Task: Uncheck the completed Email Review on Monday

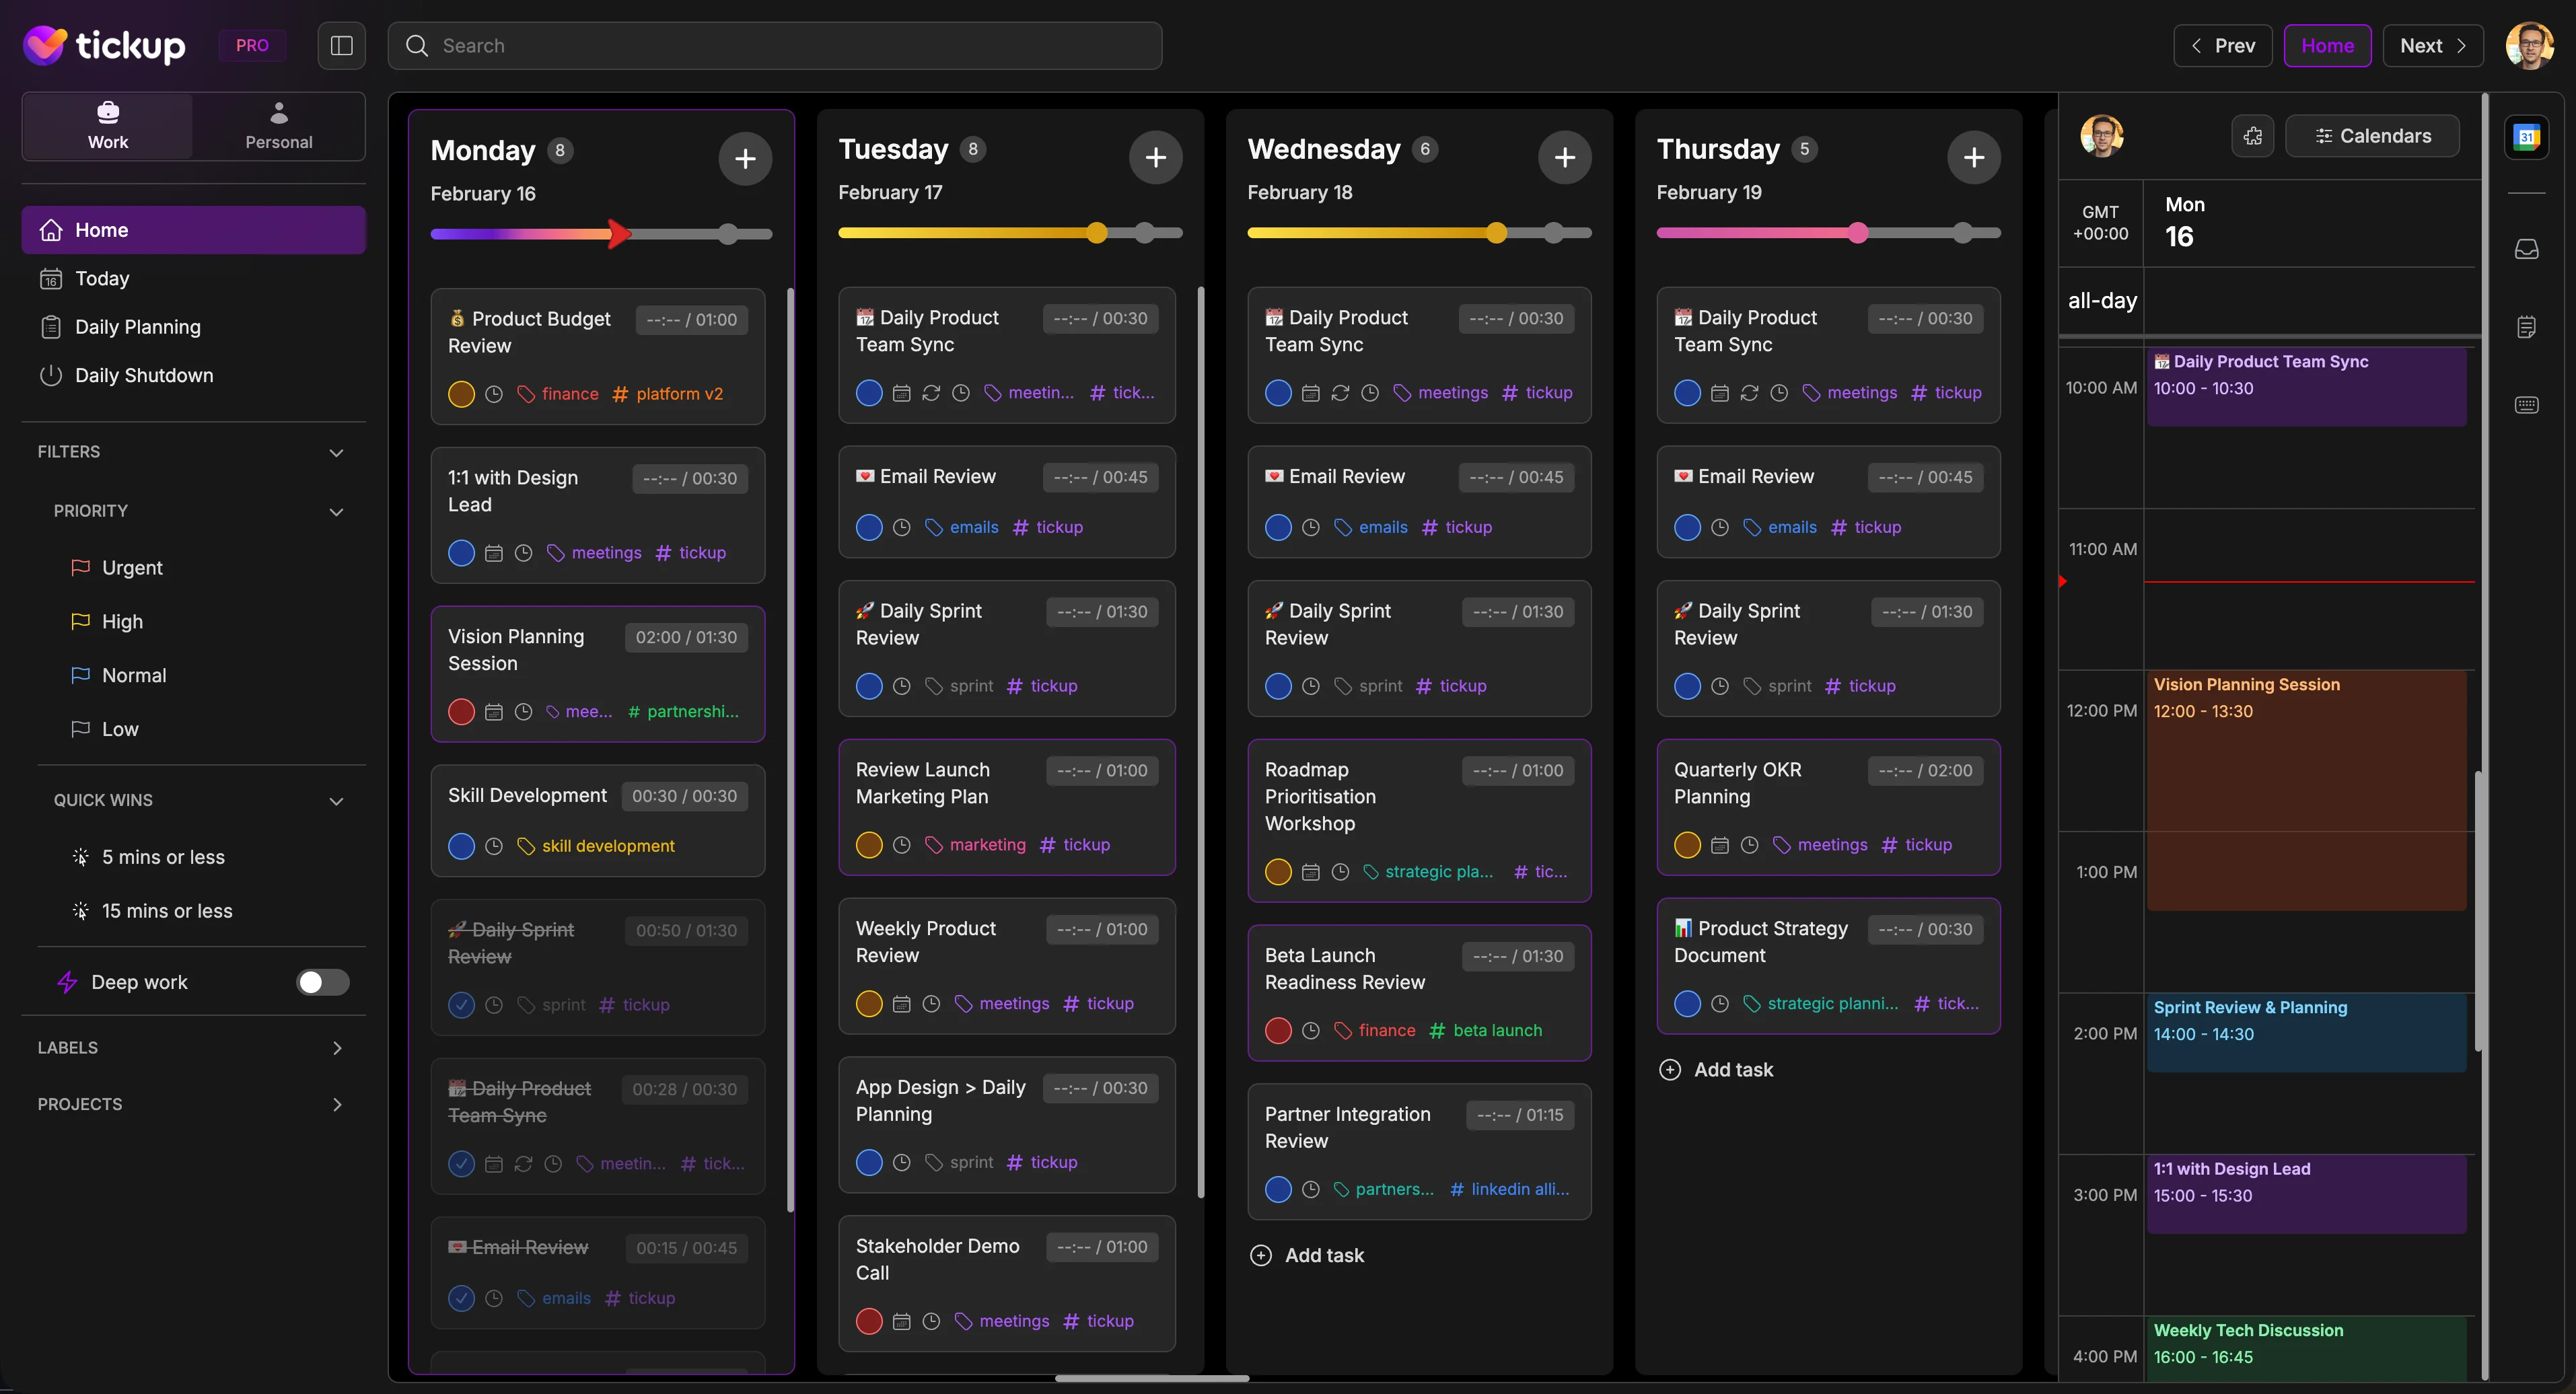Action: (461, 1297)
